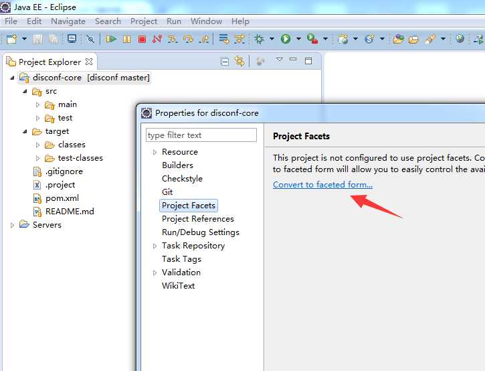485x371 pixels.
Task: Open the Window menu
Action: [x=206, y=21]
